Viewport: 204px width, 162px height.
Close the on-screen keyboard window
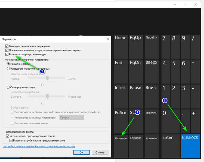tap(196, 5)
